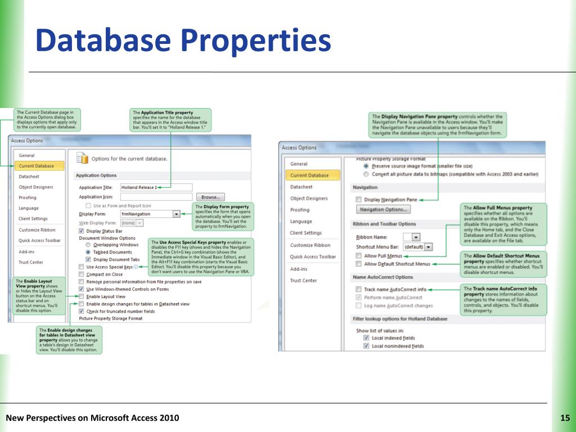Screen dimensions: 576x432
Task: Click the info icon after Use Access Special Keys
Action: pos(136,267)
